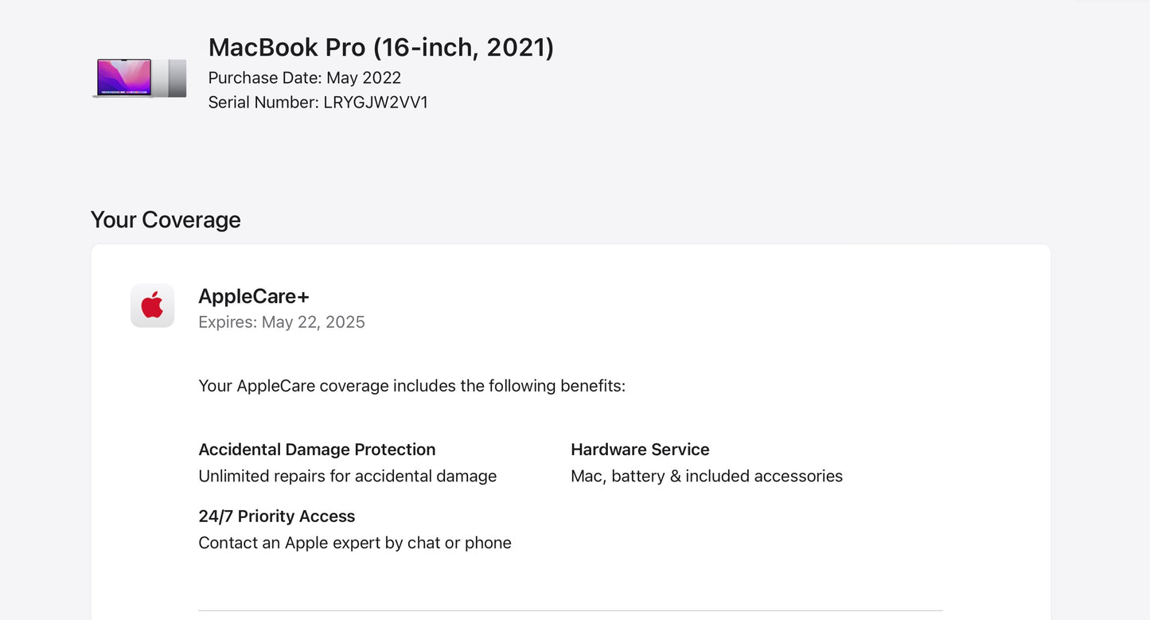Click the coverage benefits intro sentence
Screen dimensions: 1150x620
point(411,385)
